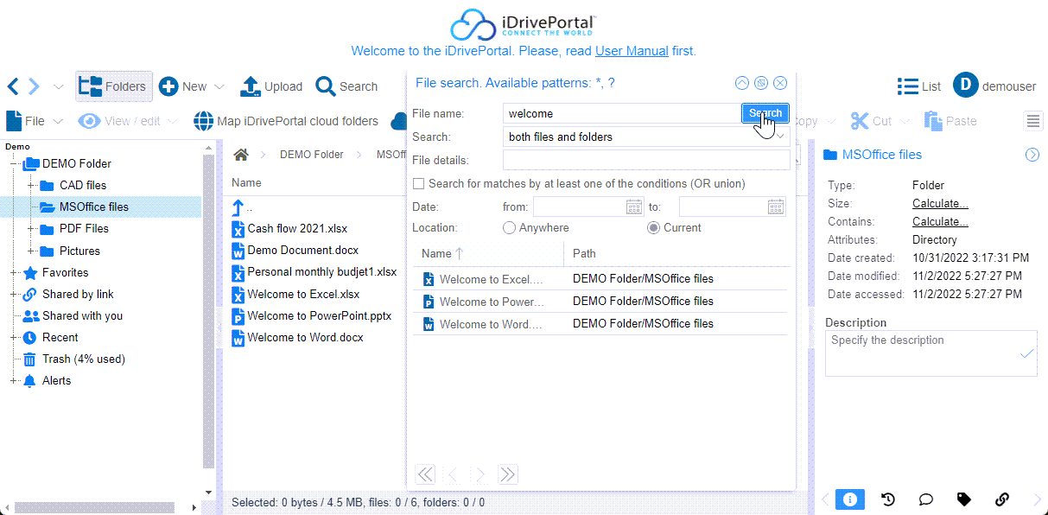Click the history icon in details panel
Screen dimensions: 1048x515
pos(887,499)
